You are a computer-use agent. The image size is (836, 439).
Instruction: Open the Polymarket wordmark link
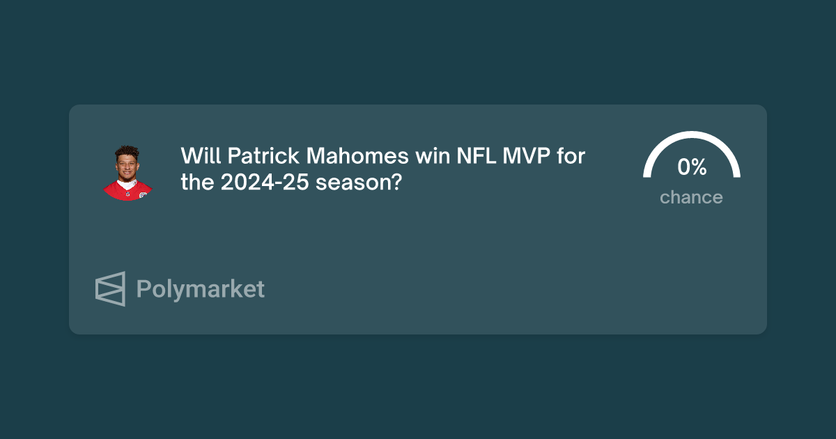coord(201,289)
